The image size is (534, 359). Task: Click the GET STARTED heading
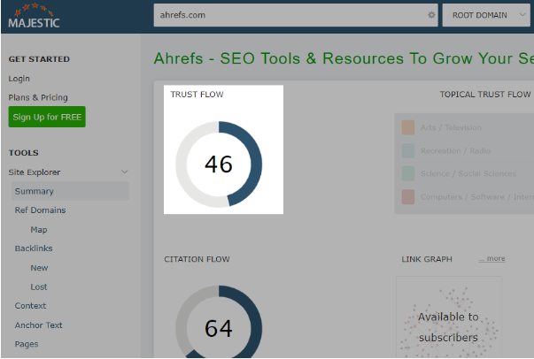(39, 59)
